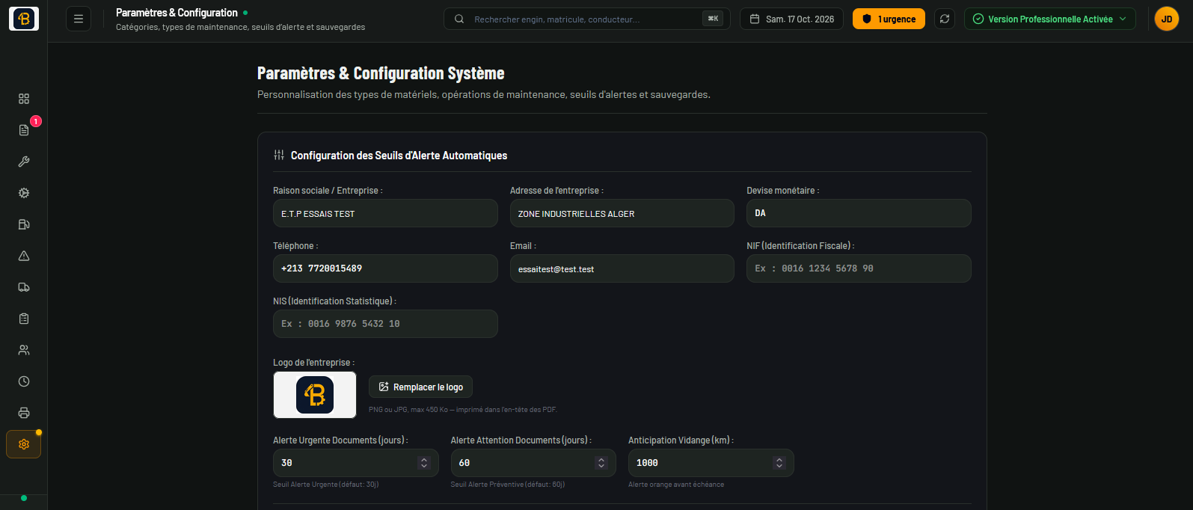Click the Logo de l'entreprise label
1193x510 pixels.
pos(313,363)
